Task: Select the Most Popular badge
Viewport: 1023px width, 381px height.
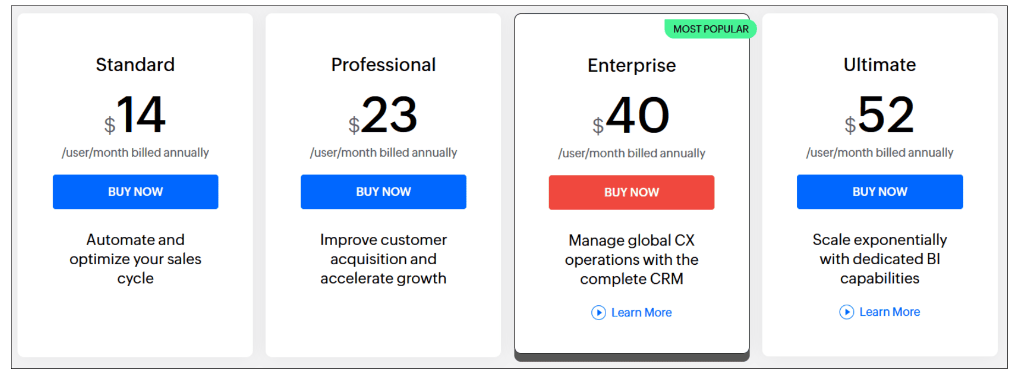Action: pyautogui.click(x=711, y=29)
